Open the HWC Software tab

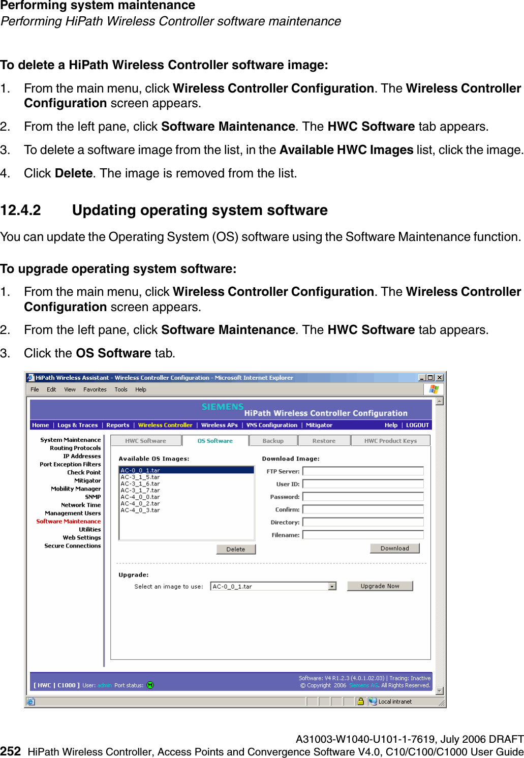pos(145,440)
